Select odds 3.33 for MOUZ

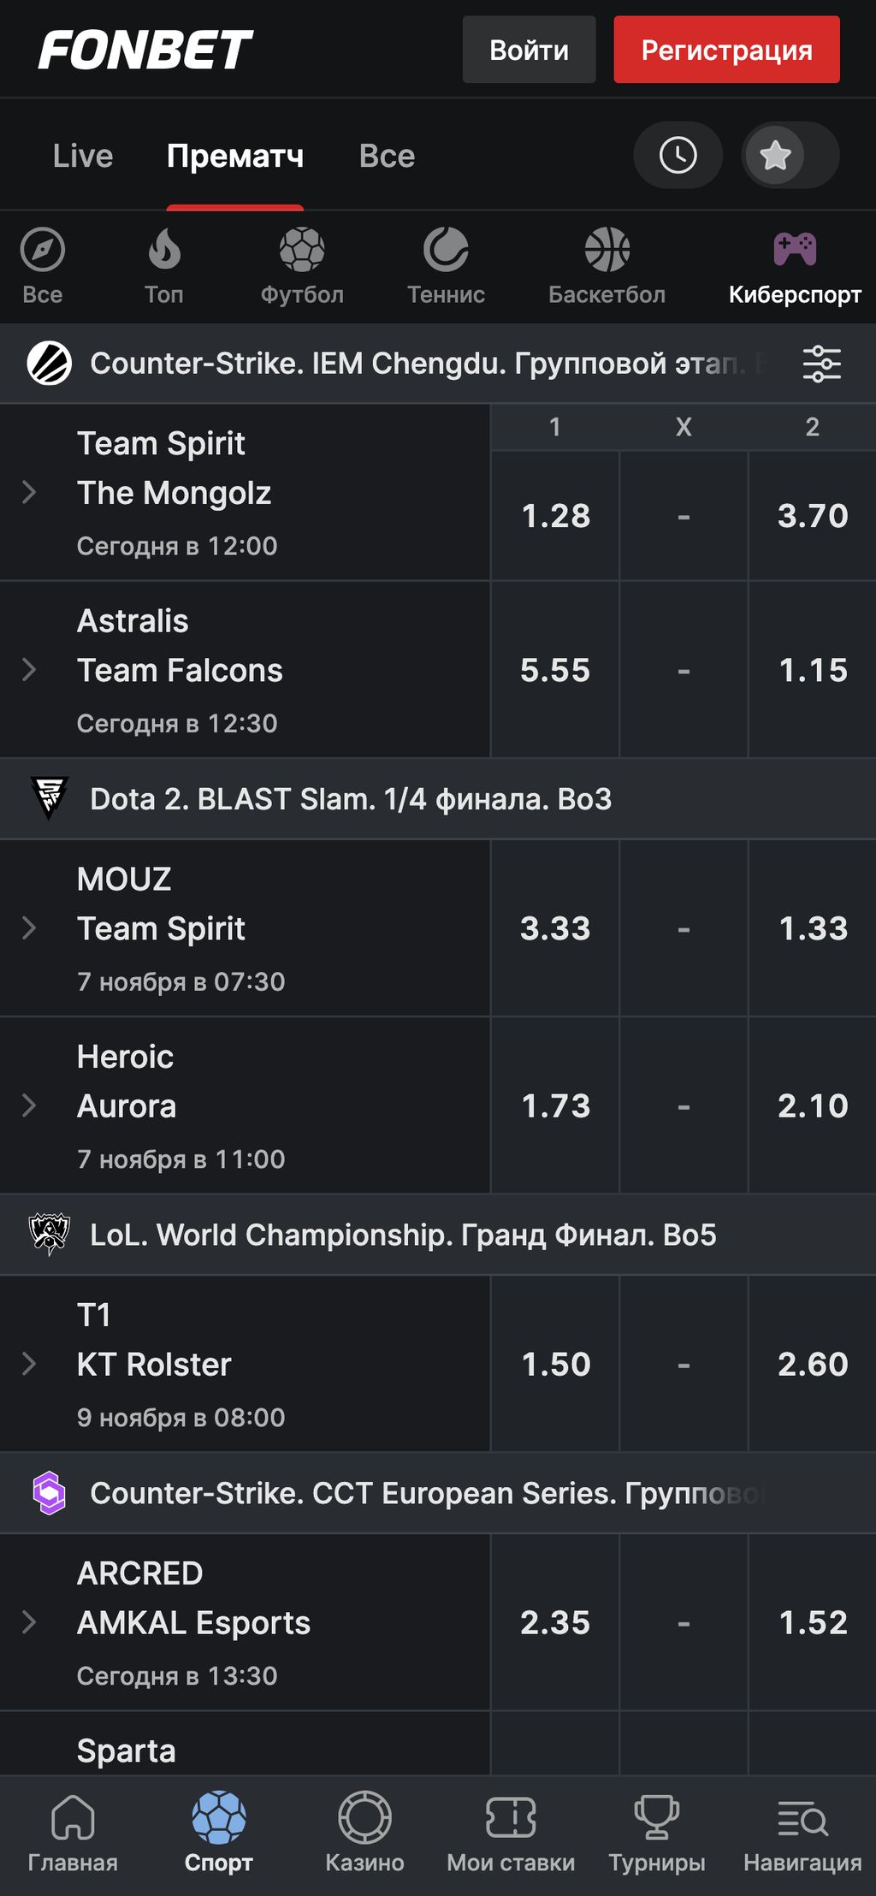coord(555,928)
